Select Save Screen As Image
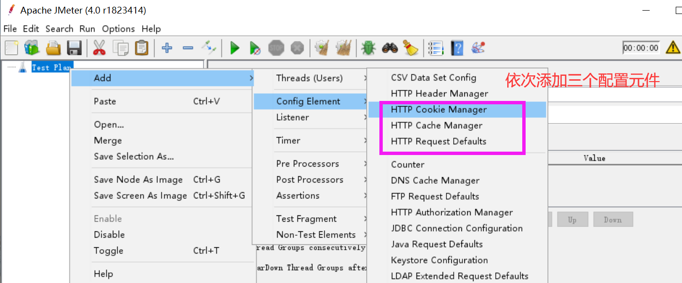 point(163,196)
